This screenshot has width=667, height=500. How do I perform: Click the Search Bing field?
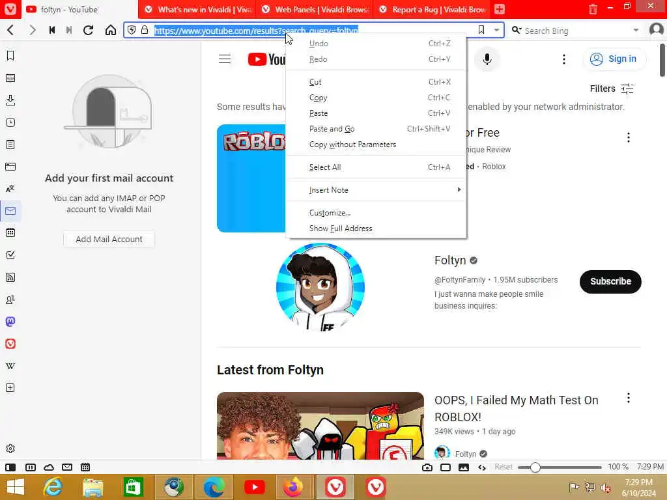575,31
